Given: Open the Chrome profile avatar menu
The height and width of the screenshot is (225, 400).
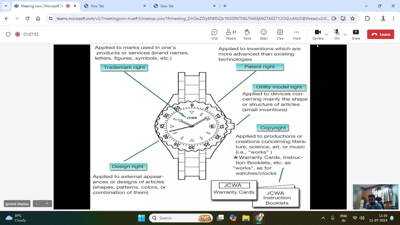Looking at the screenshot, I should (x=383, y=19).
